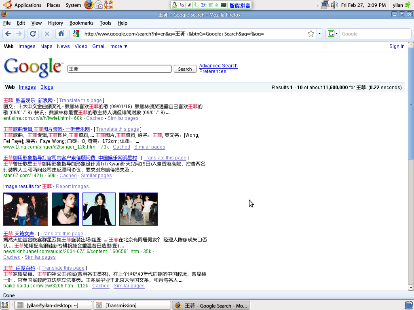Switch to the Transmission taskbar window
This screenshot has height=310, width=414.
[x=132, y=305]
